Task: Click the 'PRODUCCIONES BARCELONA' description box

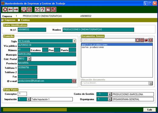Action: (133, 94)
